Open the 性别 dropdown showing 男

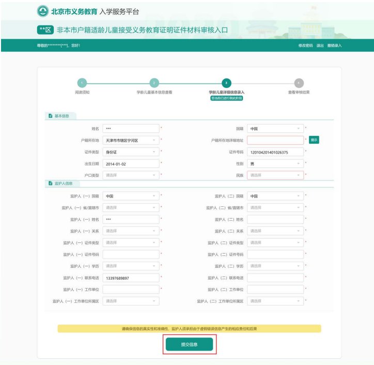pos(275,164)
